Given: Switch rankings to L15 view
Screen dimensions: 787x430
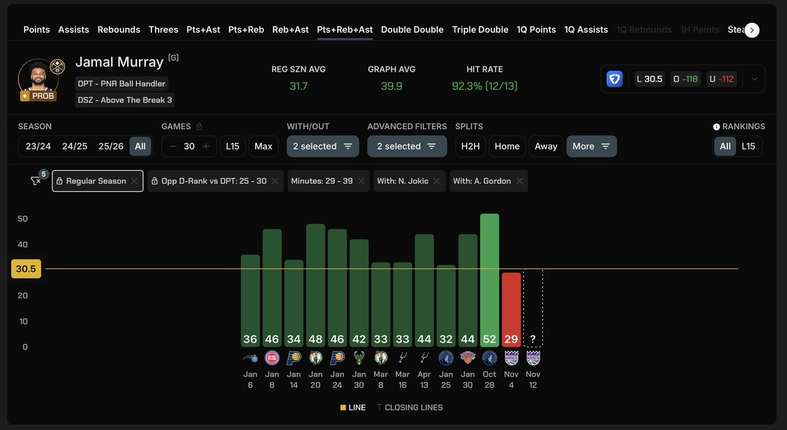Looking at the screenshot, I should (x=747, y=146).
